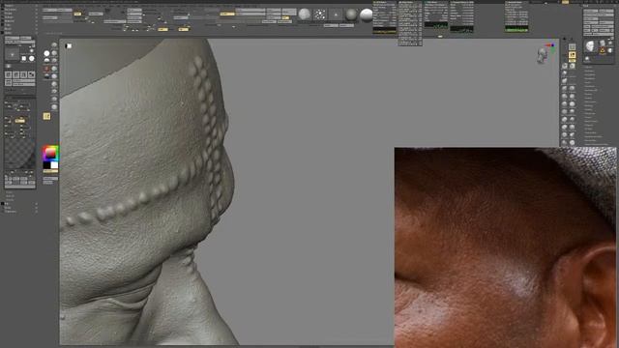Click the tall list-style performance monitor panel
The width and height of the screenshot is (619, 348).
point(410,23)
